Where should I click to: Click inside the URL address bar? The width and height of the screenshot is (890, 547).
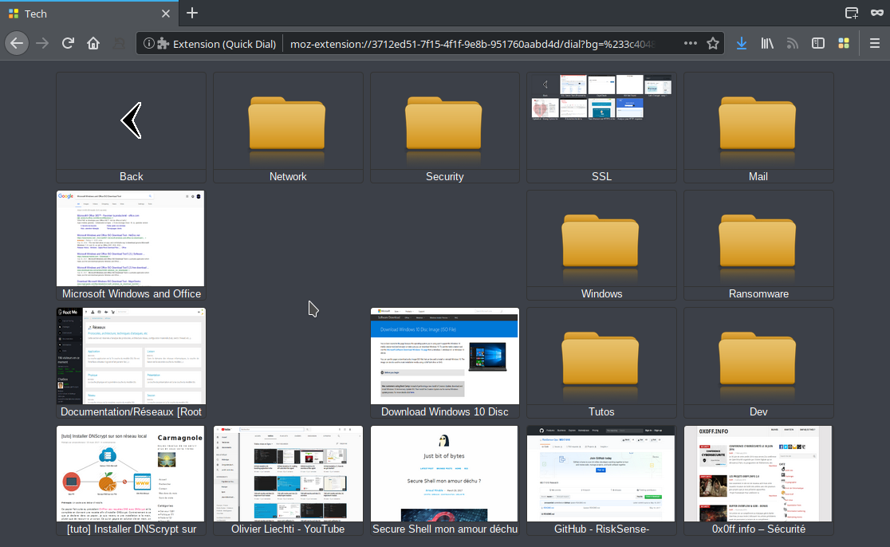(x=478, y=44)
